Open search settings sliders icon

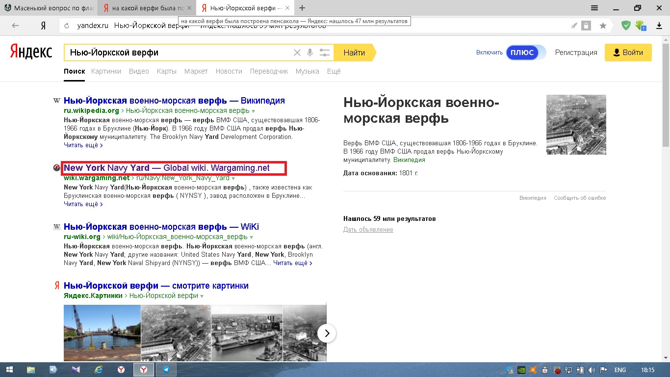click(324, 53)
